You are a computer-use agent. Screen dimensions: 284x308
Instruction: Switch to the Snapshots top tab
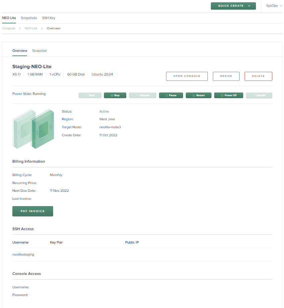click(x=29, y=18)
